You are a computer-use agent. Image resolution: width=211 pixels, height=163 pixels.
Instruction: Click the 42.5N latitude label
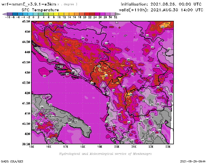pyautogui.click(x=26, y=83)
